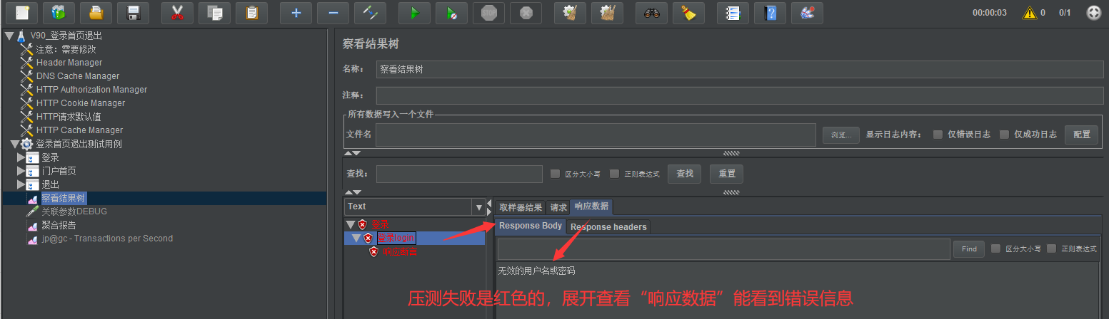Select the failed 响应断言 result
1109x319 pixels.
(x=400, y=251)
